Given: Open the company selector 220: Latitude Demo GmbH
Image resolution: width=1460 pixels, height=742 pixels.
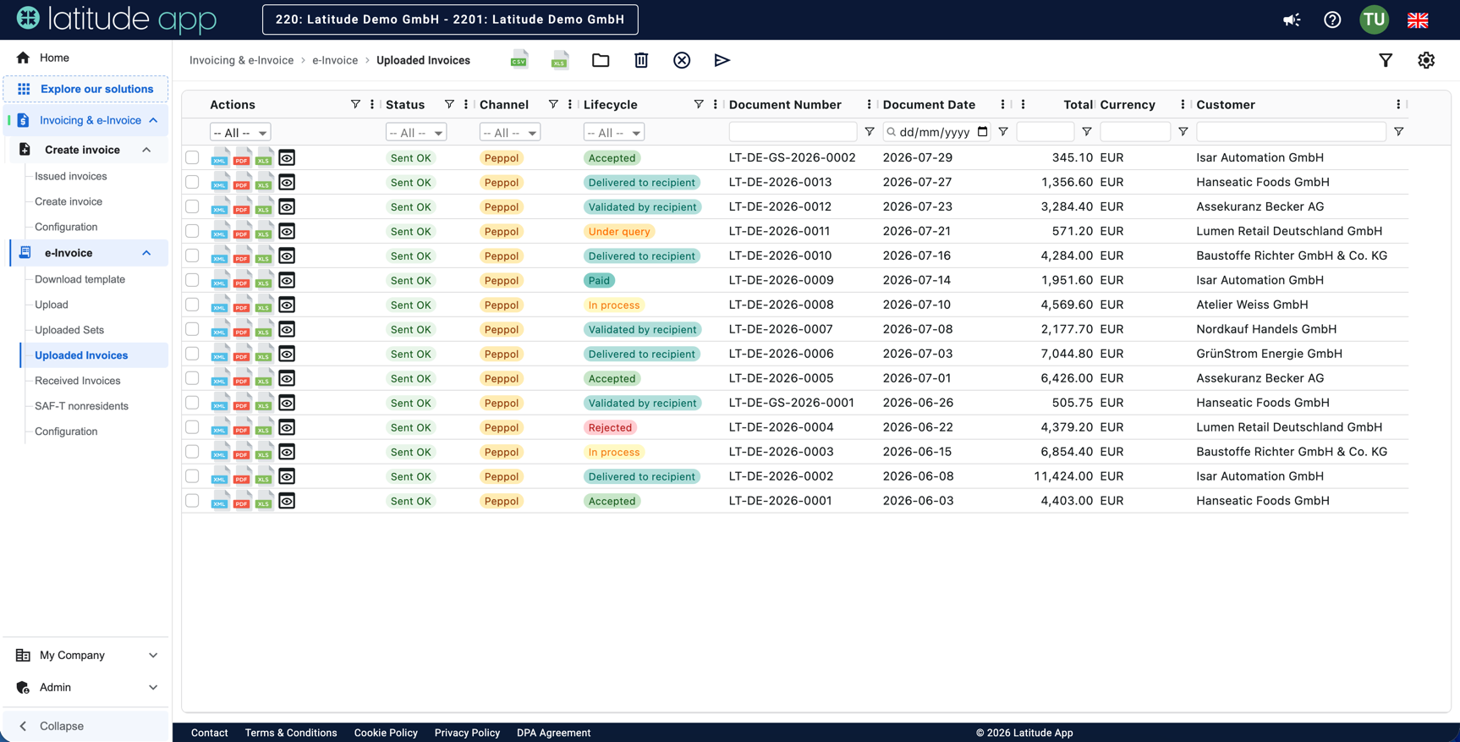Looking at the screenshot, I should [x=450, y=19].
